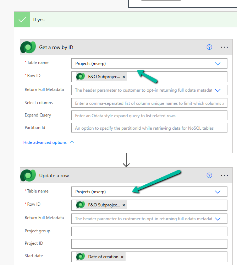Click the If yes branch header

tap(126, 20)
